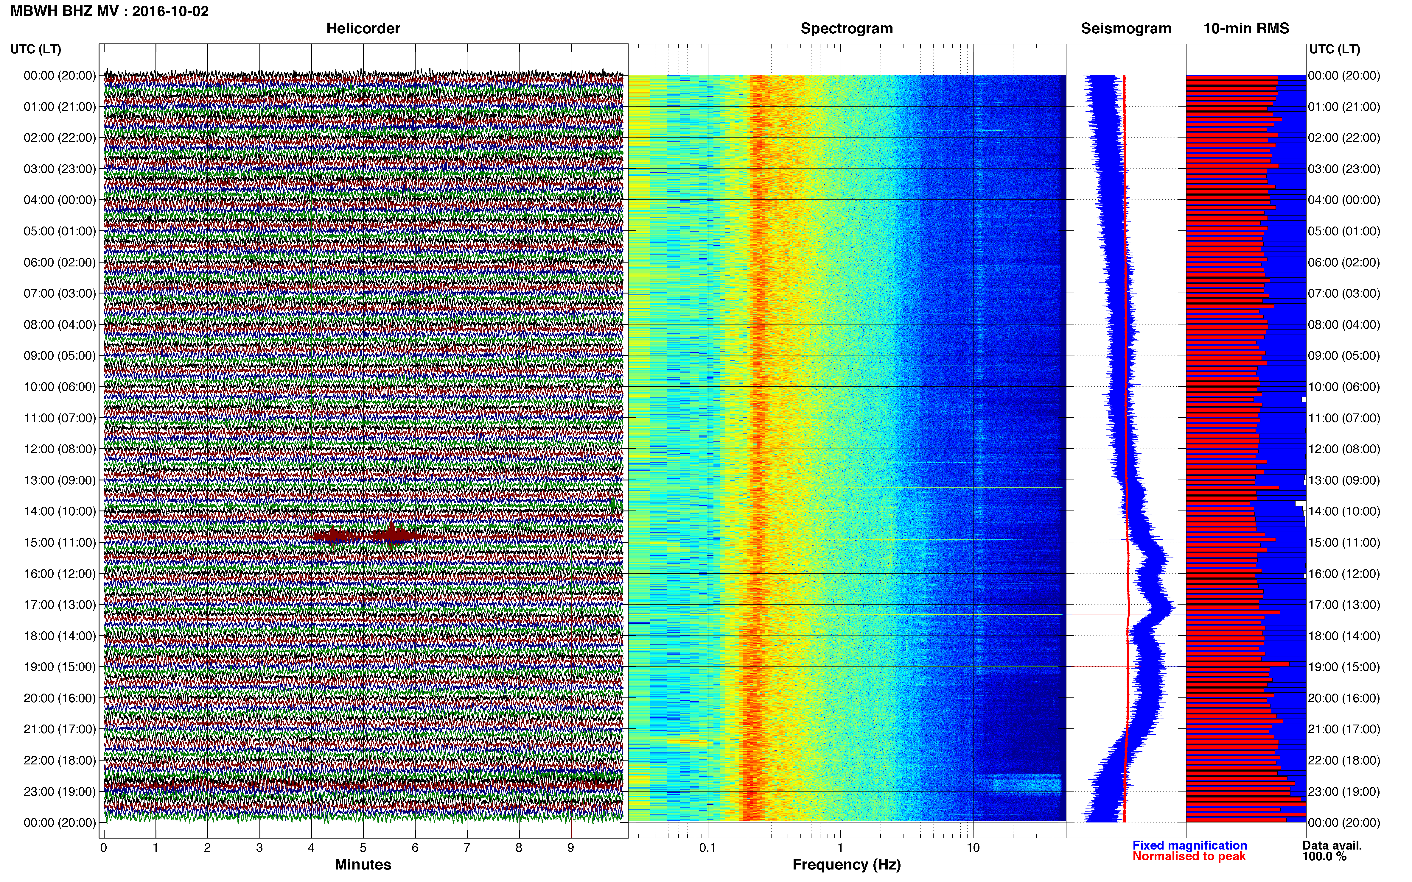
Task: Click right-side time label '06:00 (02:00)'
Action: point(1344,262)
